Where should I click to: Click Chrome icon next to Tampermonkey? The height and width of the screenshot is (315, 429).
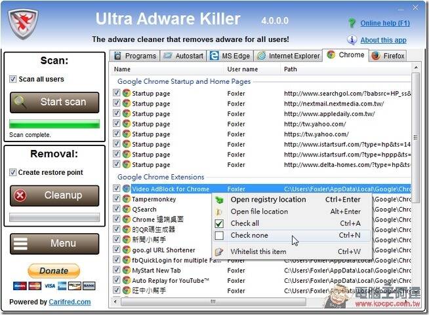pyautogui.click(x=126, y=199)
